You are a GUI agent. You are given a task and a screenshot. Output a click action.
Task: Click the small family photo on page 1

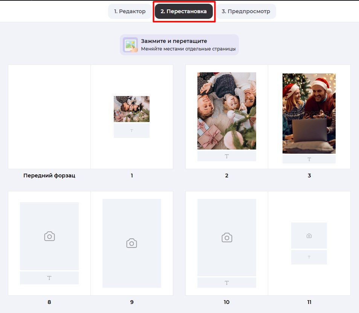coord(131,108)
